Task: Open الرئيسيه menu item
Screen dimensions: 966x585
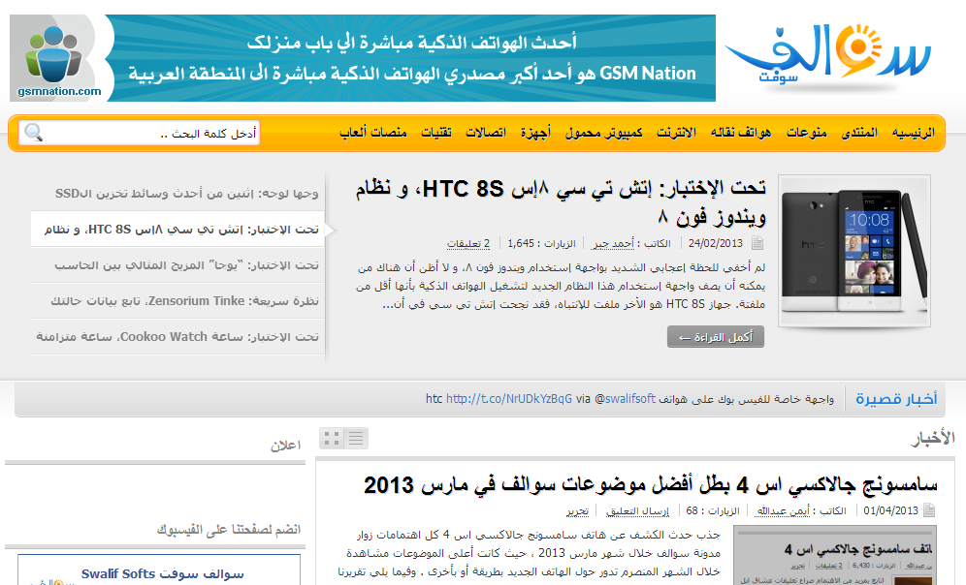Action: click(913, 133)
